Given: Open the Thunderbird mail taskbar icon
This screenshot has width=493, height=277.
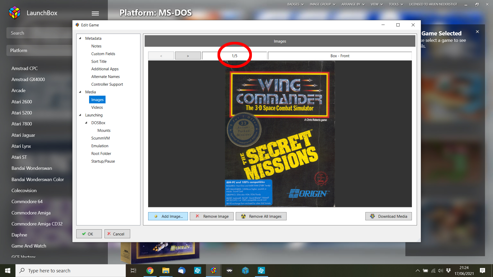Looking at the screenshot, I should 182,271.
